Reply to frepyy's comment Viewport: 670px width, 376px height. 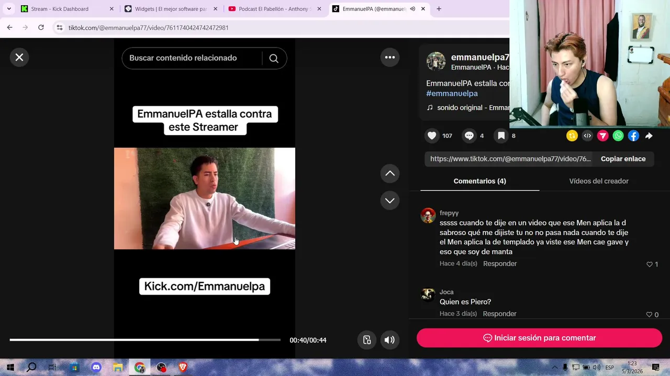pyautogui.click(x=500, y=264)
